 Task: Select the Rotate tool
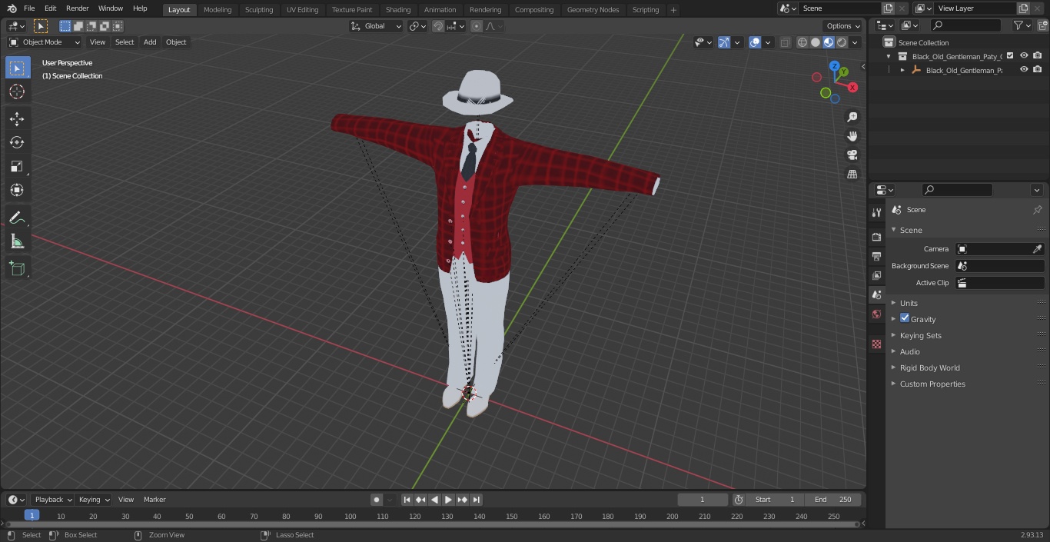[x=17, y=142]
